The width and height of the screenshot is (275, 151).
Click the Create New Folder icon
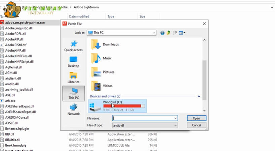[x=175, y=33]
